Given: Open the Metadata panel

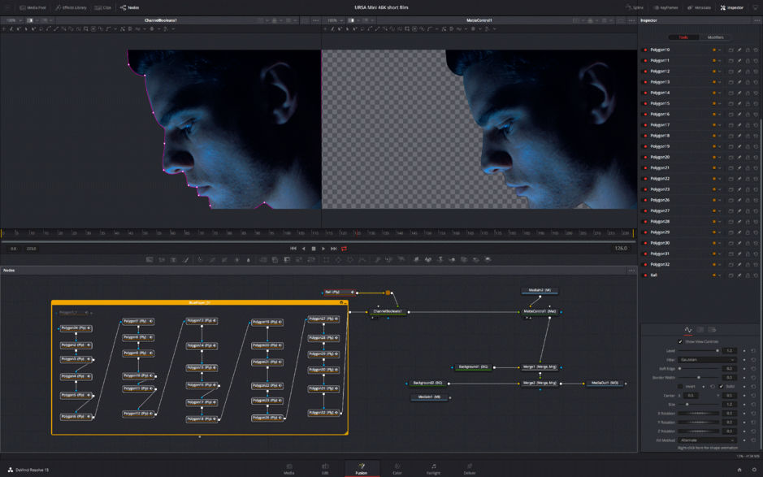Looking at the screenshot, I should [x=700, y=7].
